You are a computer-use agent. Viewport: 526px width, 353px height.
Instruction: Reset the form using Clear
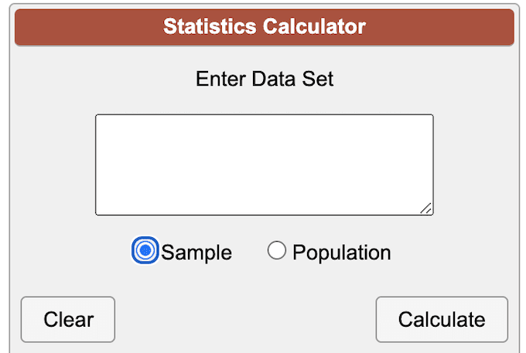click(68, 319)
